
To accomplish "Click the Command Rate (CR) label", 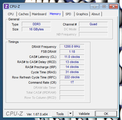I will click(x=42, y=82).
